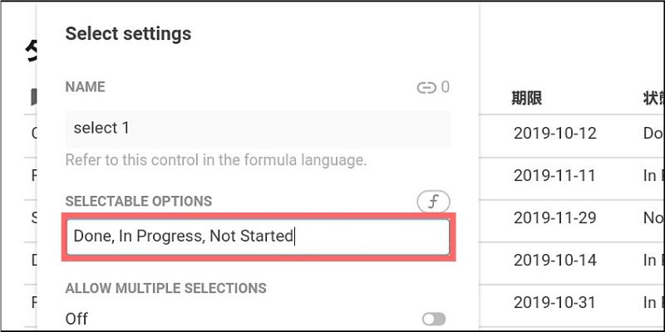The width and height of the screenshot is (665, 332).
Task: Click the 'Select settings' panel title
Action: (x=128, y=34)
